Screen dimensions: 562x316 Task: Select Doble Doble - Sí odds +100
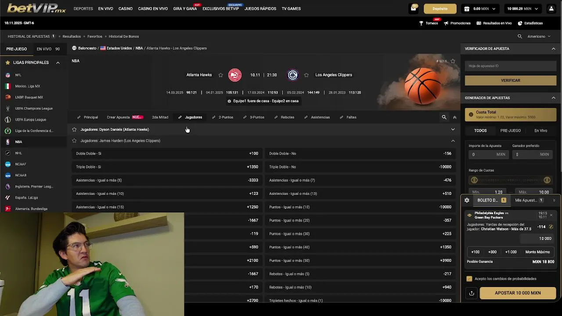[x=167, y=154]
